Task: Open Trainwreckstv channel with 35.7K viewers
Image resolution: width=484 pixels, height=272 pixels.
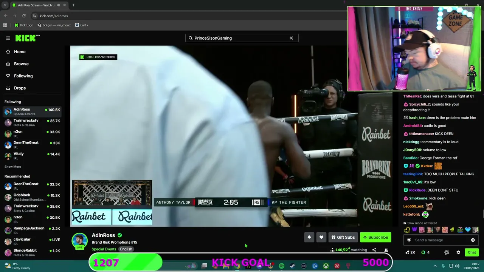Action: tap(32, 123)
